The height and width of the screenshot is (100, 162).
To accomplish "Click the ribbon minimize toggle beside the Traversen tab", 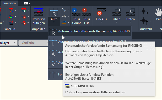I will [26, 3].
